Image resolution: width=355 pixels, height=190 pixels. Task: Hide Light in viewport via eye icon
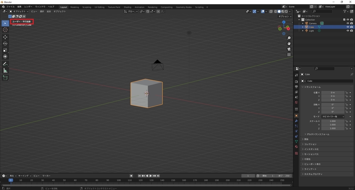point(348,31)
